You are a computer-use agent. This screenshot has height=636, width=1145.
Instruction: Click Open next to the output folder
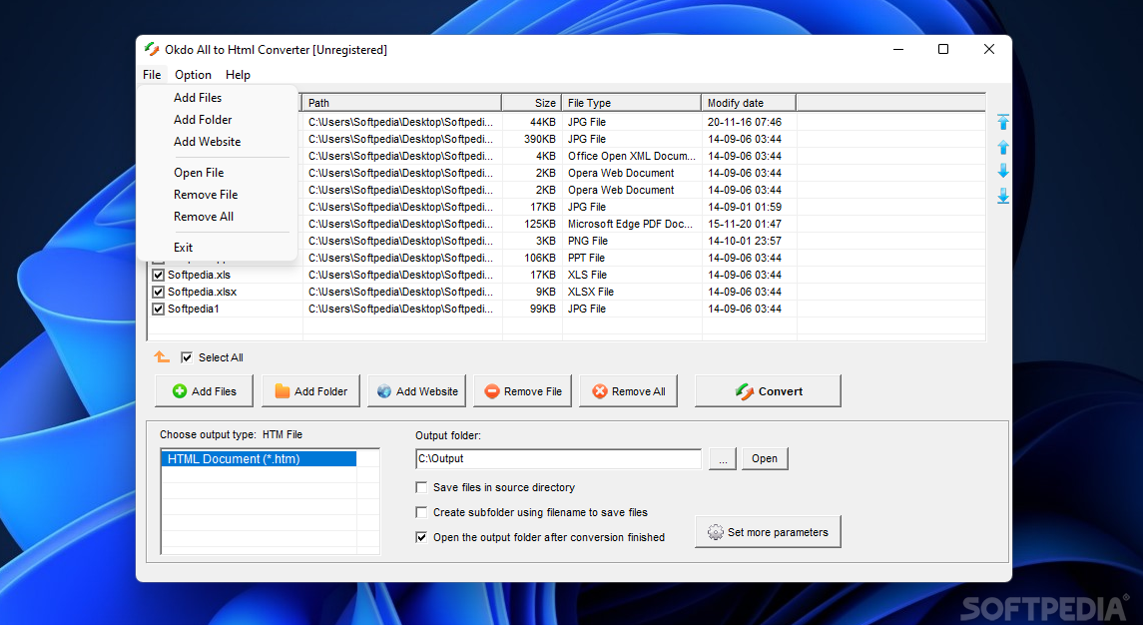(x=765, y=458)
